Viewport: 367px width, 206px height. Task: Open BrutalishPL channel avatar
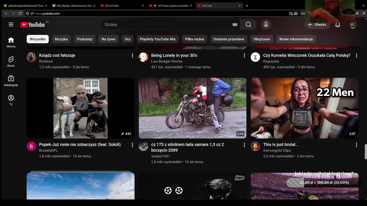point(31,146)
